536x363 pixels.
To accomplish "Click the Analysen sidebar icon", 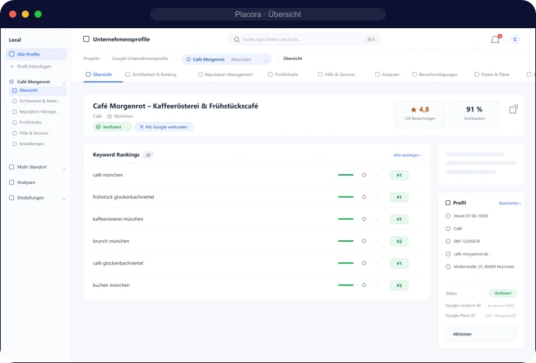I will [11, 183].
